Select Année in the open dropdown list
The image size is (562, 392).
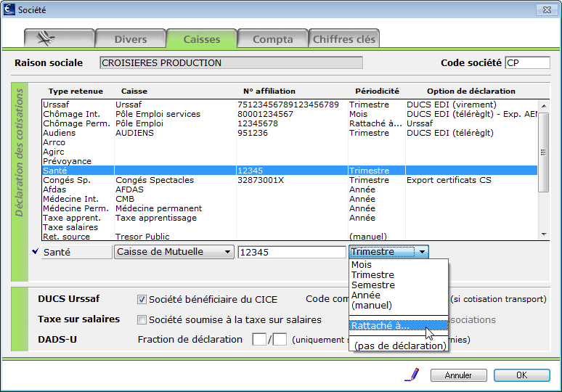[x=398, y=295]
